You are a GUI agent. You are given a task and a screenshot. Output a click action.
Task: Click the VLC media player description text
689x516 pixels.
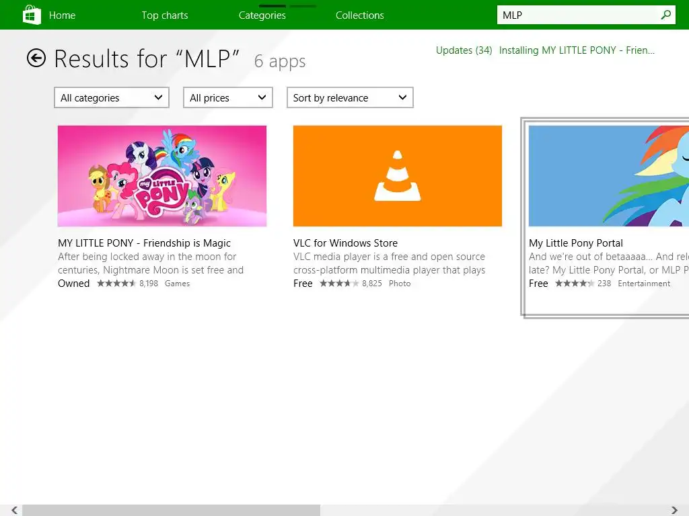pos(390,263)
